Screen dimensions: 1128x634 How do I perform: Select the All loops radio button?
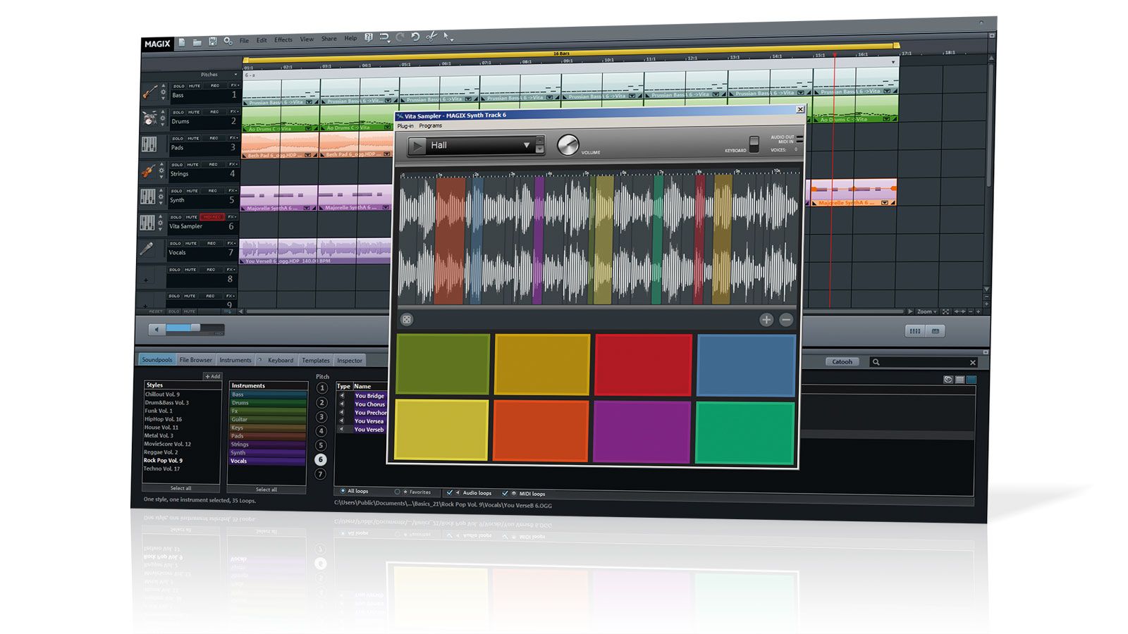[x=343, y=491]
